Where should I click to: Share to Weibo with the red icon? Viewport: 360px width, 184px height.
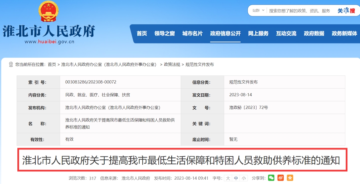tap(281, 178)
